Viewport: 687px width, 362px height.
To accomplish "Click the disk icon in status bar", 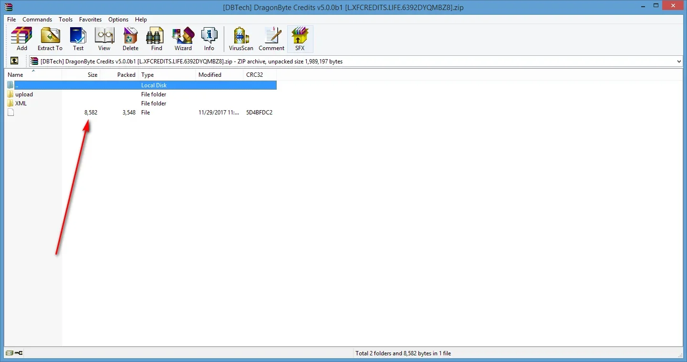I will point(10,353).
